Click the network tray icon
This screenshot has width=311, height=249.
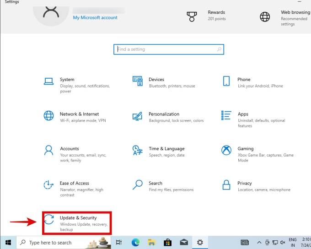(275, 243)
